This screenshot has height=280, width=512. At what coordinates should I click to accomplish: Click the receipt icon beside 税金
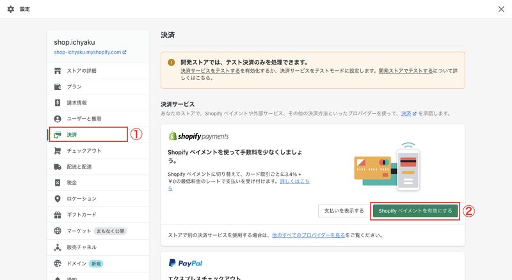point(58,183)
